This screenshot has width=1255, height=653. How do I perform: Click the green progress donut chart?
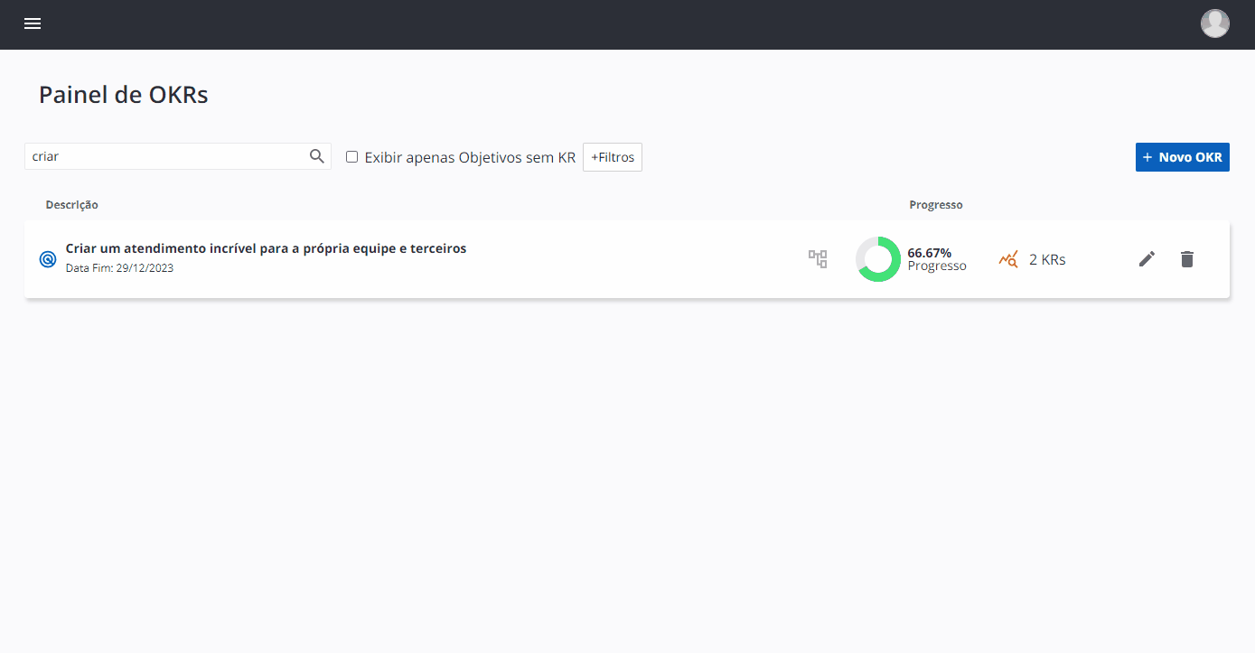877,259
